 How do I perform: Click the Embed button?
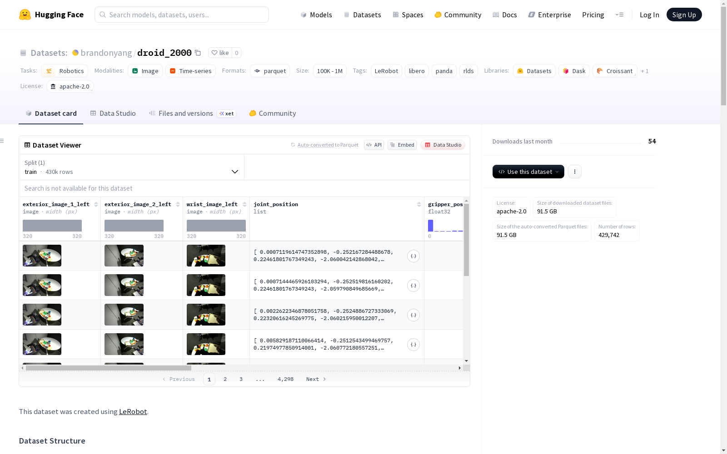click(x=402, y=145)
